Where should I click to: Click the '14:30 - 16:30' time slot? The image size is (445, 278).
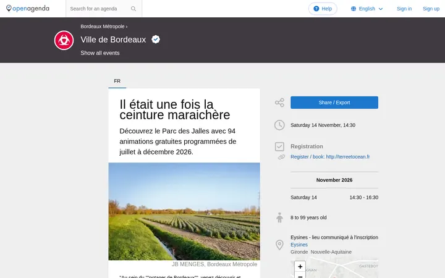click(x=363, y=198)
